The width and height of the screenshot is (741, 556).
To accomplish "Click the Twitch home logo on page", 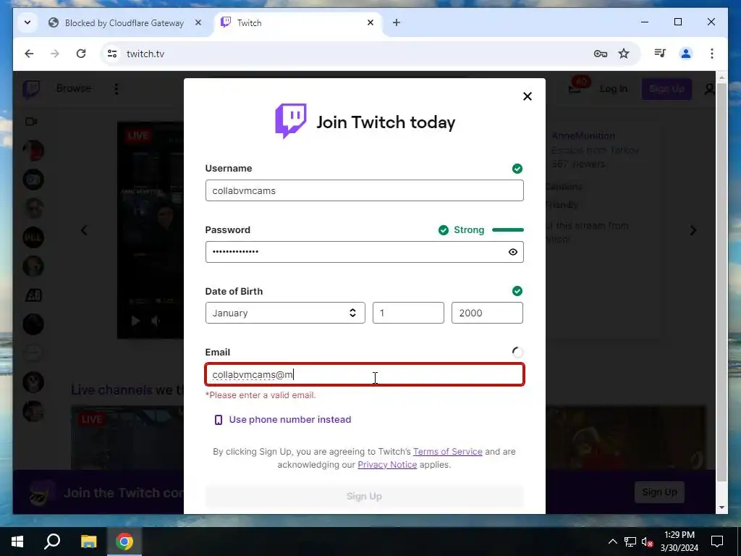I will [32, 89].
